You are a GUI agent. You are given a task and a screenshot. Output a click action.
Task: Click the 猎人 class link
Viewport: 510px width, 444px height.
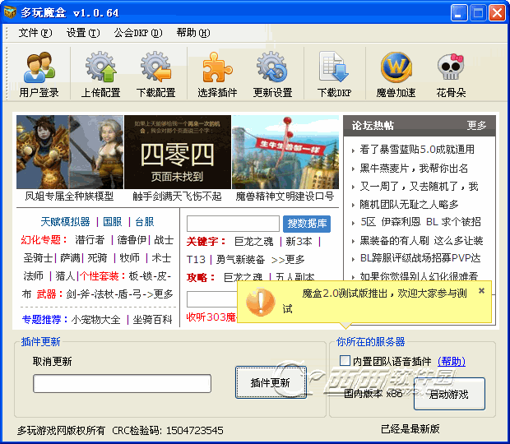65,276
